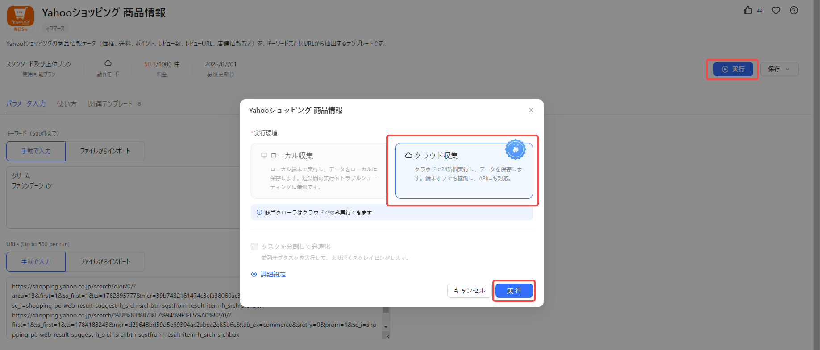Viewport: 820px width, 350px height.
Task: Click the keyword line ファウンデーション
Action: [x=32, y=185]
